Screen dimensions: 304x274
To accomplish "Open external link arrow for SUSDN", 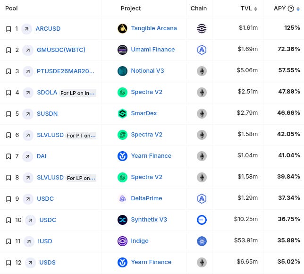I will click(28, 114).
